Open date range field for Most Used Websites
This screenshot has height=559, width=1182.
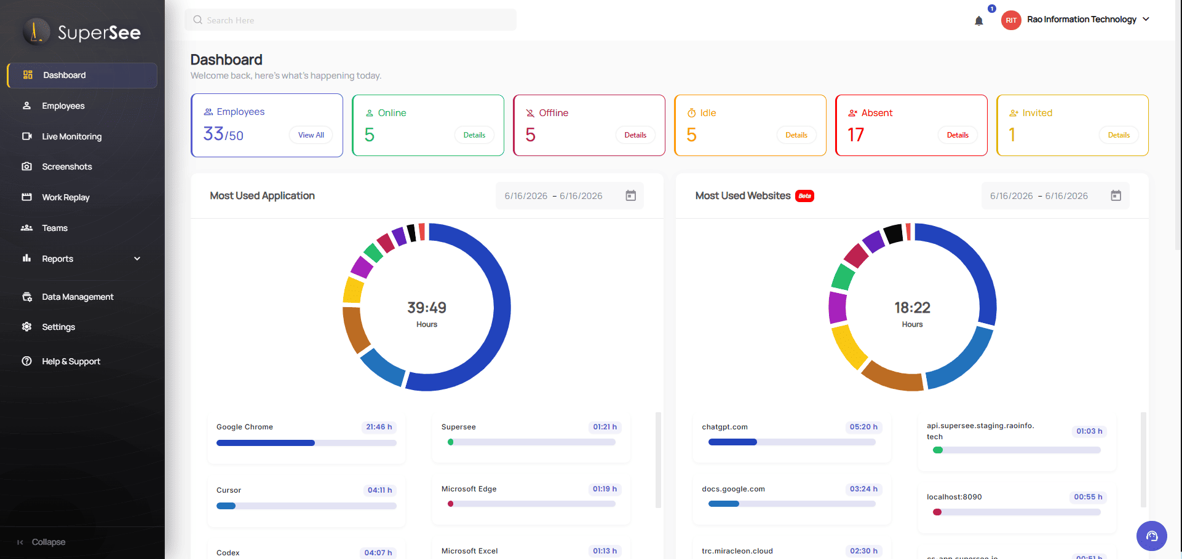(1055, 195)
